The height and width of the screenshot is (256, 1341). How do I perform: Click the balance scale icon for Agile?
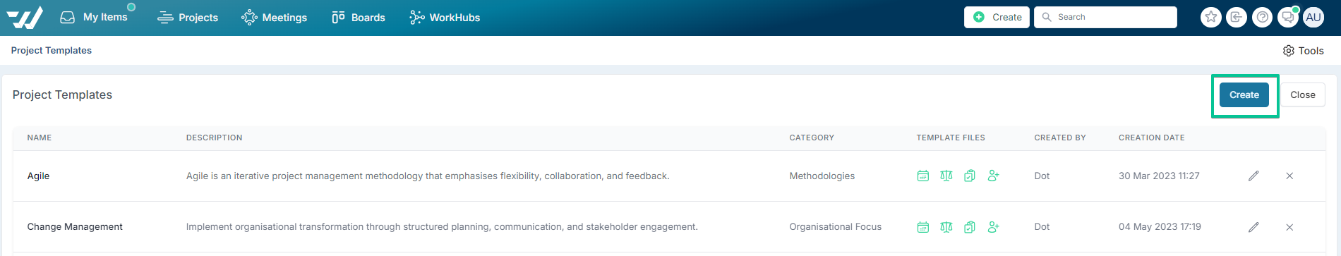click(x=946, y=176)
